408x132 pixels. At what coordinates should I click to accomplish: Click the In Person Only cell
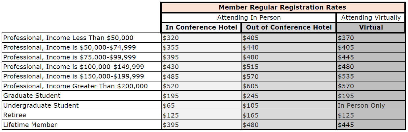371,105
